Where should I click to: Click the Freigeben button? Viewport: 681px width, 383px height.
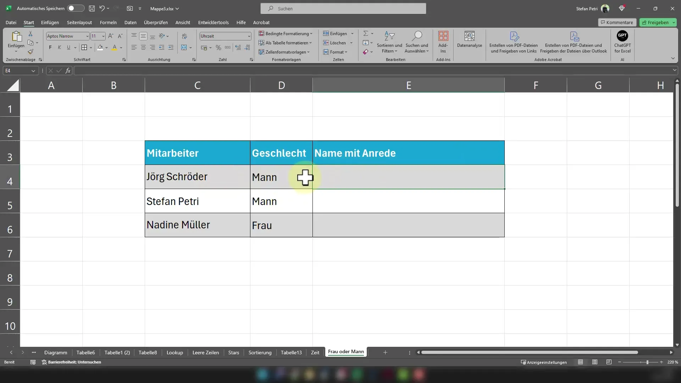coord(657,22)
